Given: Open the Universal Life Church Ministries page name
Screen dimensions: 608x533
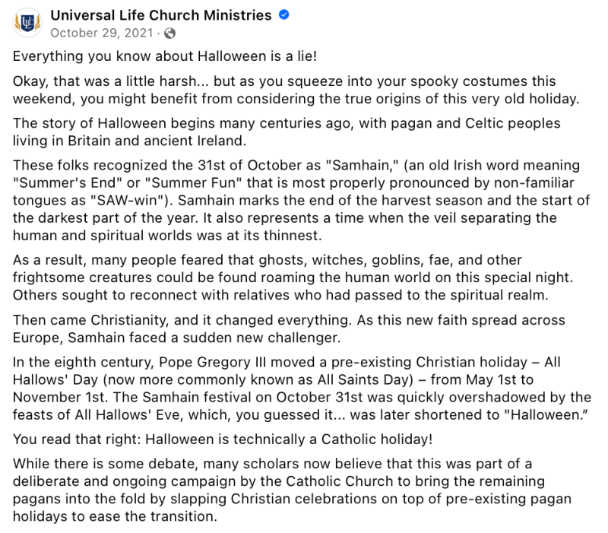Looking at the screenshot, I should pyautogui.click(x=160, y=15).
